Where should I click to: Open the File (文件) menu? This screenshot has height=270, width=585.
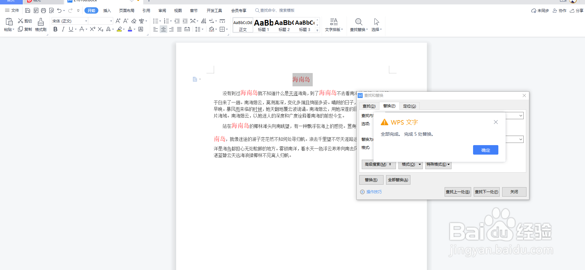(12, 10)
